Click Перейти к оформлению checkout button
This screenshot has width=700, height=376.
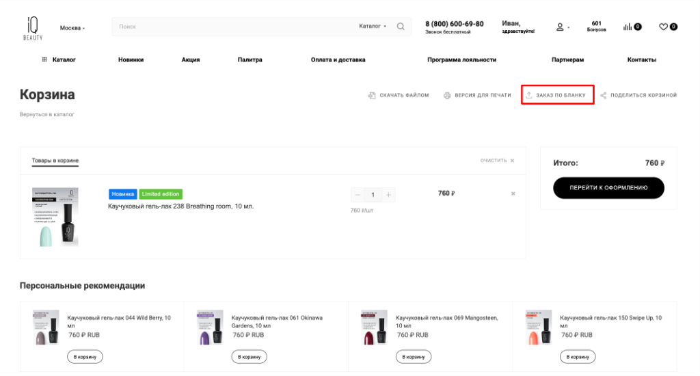(608, 187)
